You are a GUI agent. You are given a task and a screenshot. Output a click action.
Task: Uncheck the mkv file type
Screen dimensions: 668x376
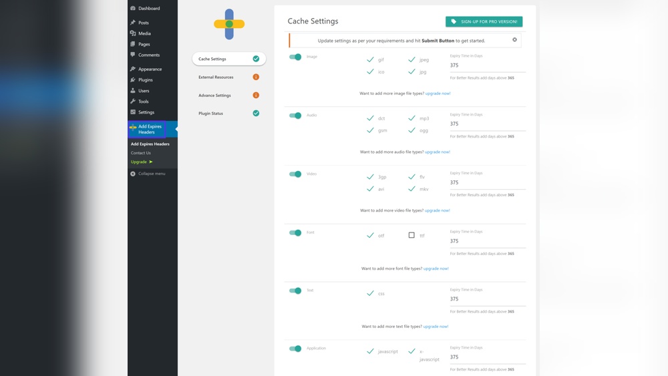[x=411, y=189]
